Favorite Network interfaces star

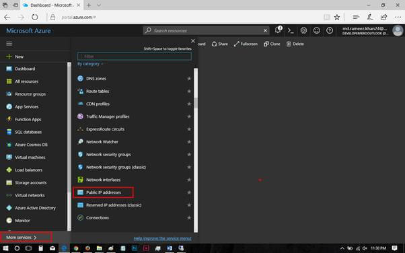click(x=189, y=180)
